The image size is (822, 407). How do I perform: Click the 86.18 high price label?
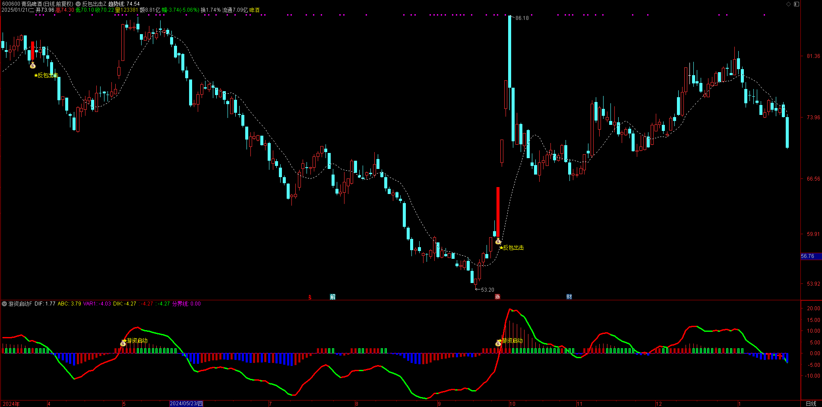tap(522, 18)
